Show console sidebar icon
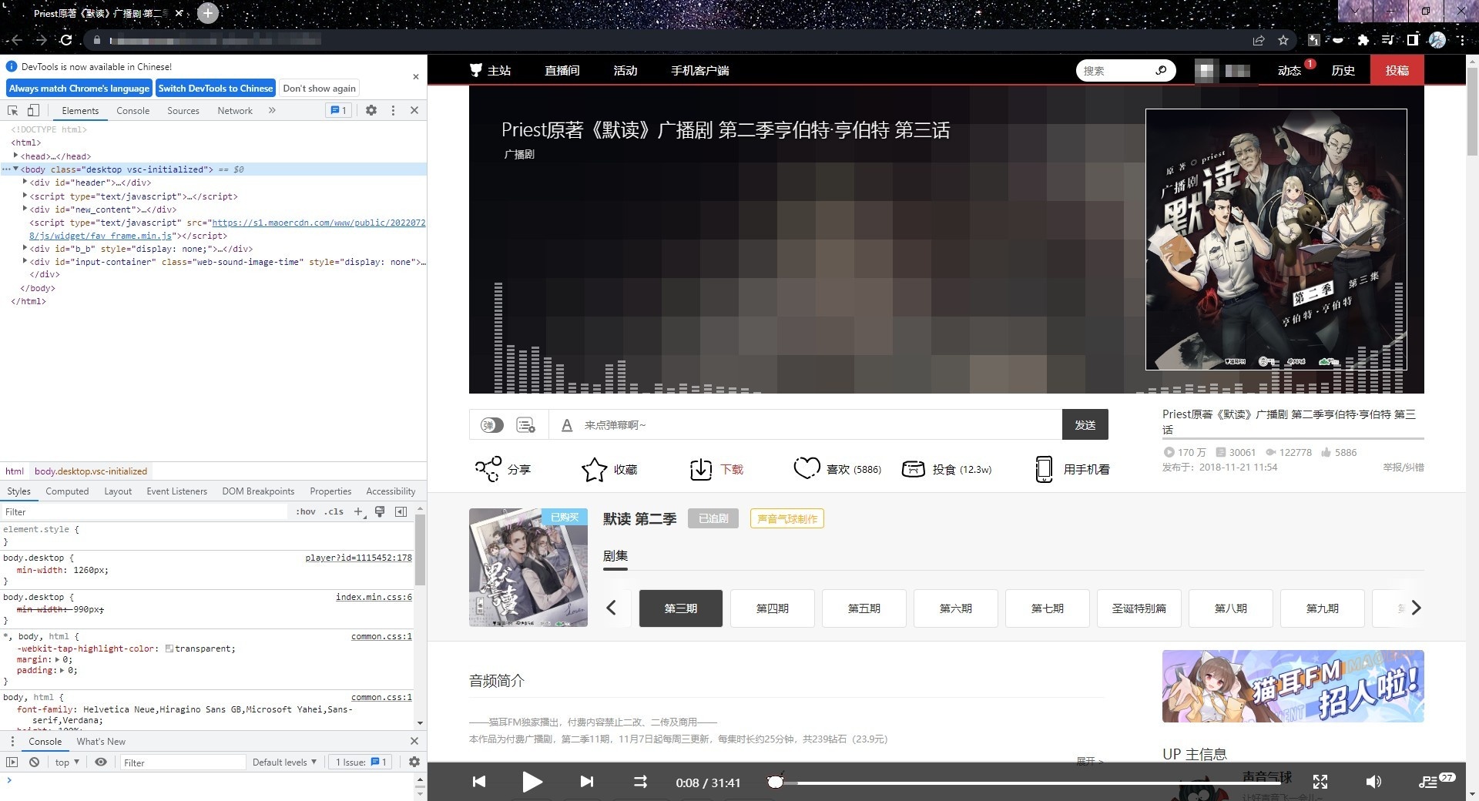This screenshot has height=801, width=1479. tap(12, 762)
